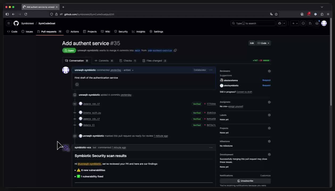
Task: Open the Code dropdown button
Action: [263, 43]
